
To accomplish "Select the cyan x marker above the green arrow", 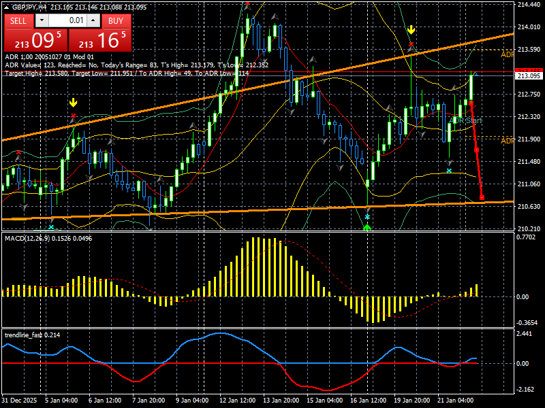I will point(367,217).
